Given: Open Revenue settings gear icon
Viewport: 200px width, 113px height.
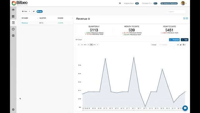Looking at the screenshot, I should click(x=89, y=19).
